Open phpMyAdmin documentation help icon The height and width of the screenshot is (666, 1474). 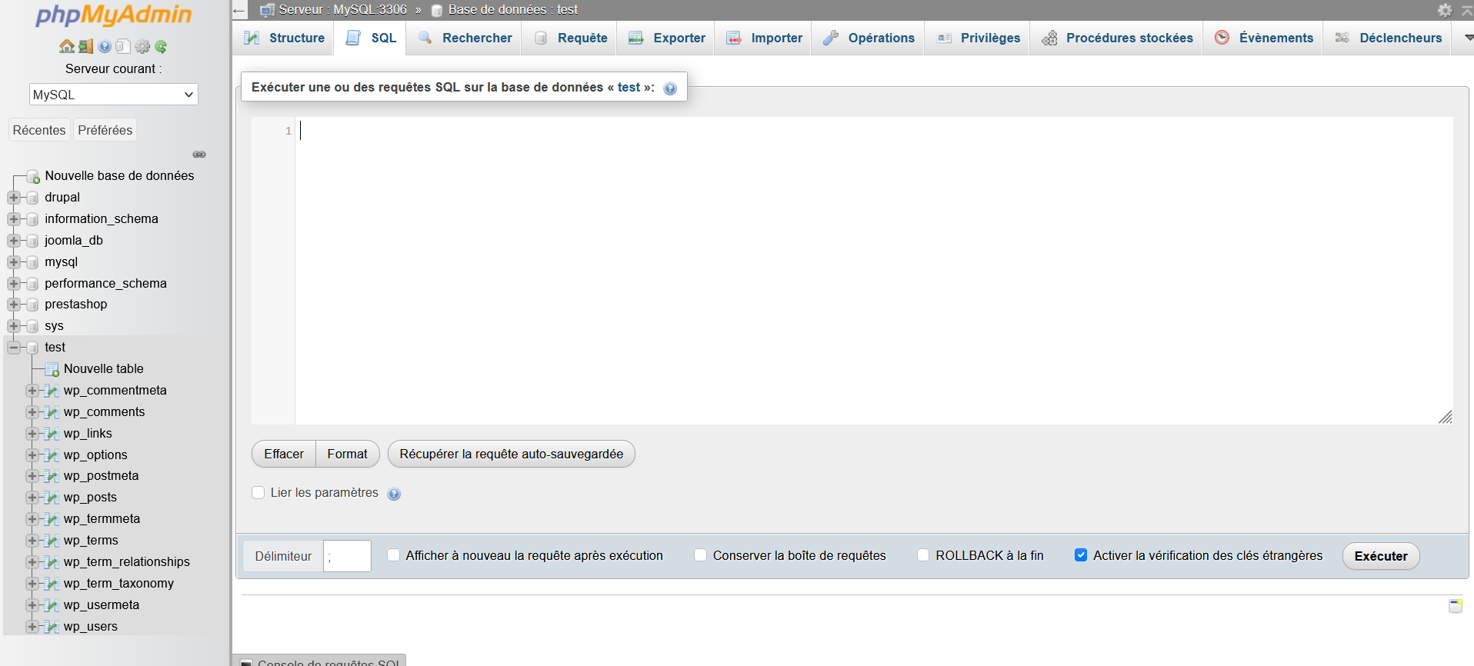tap(105, 46)
